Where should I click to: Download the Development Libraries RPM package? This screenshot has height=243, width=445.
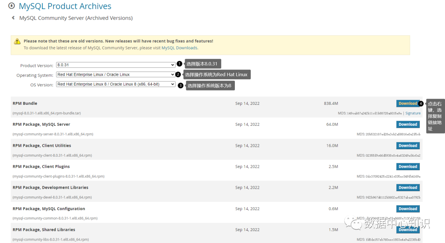(x=408, y=187)
